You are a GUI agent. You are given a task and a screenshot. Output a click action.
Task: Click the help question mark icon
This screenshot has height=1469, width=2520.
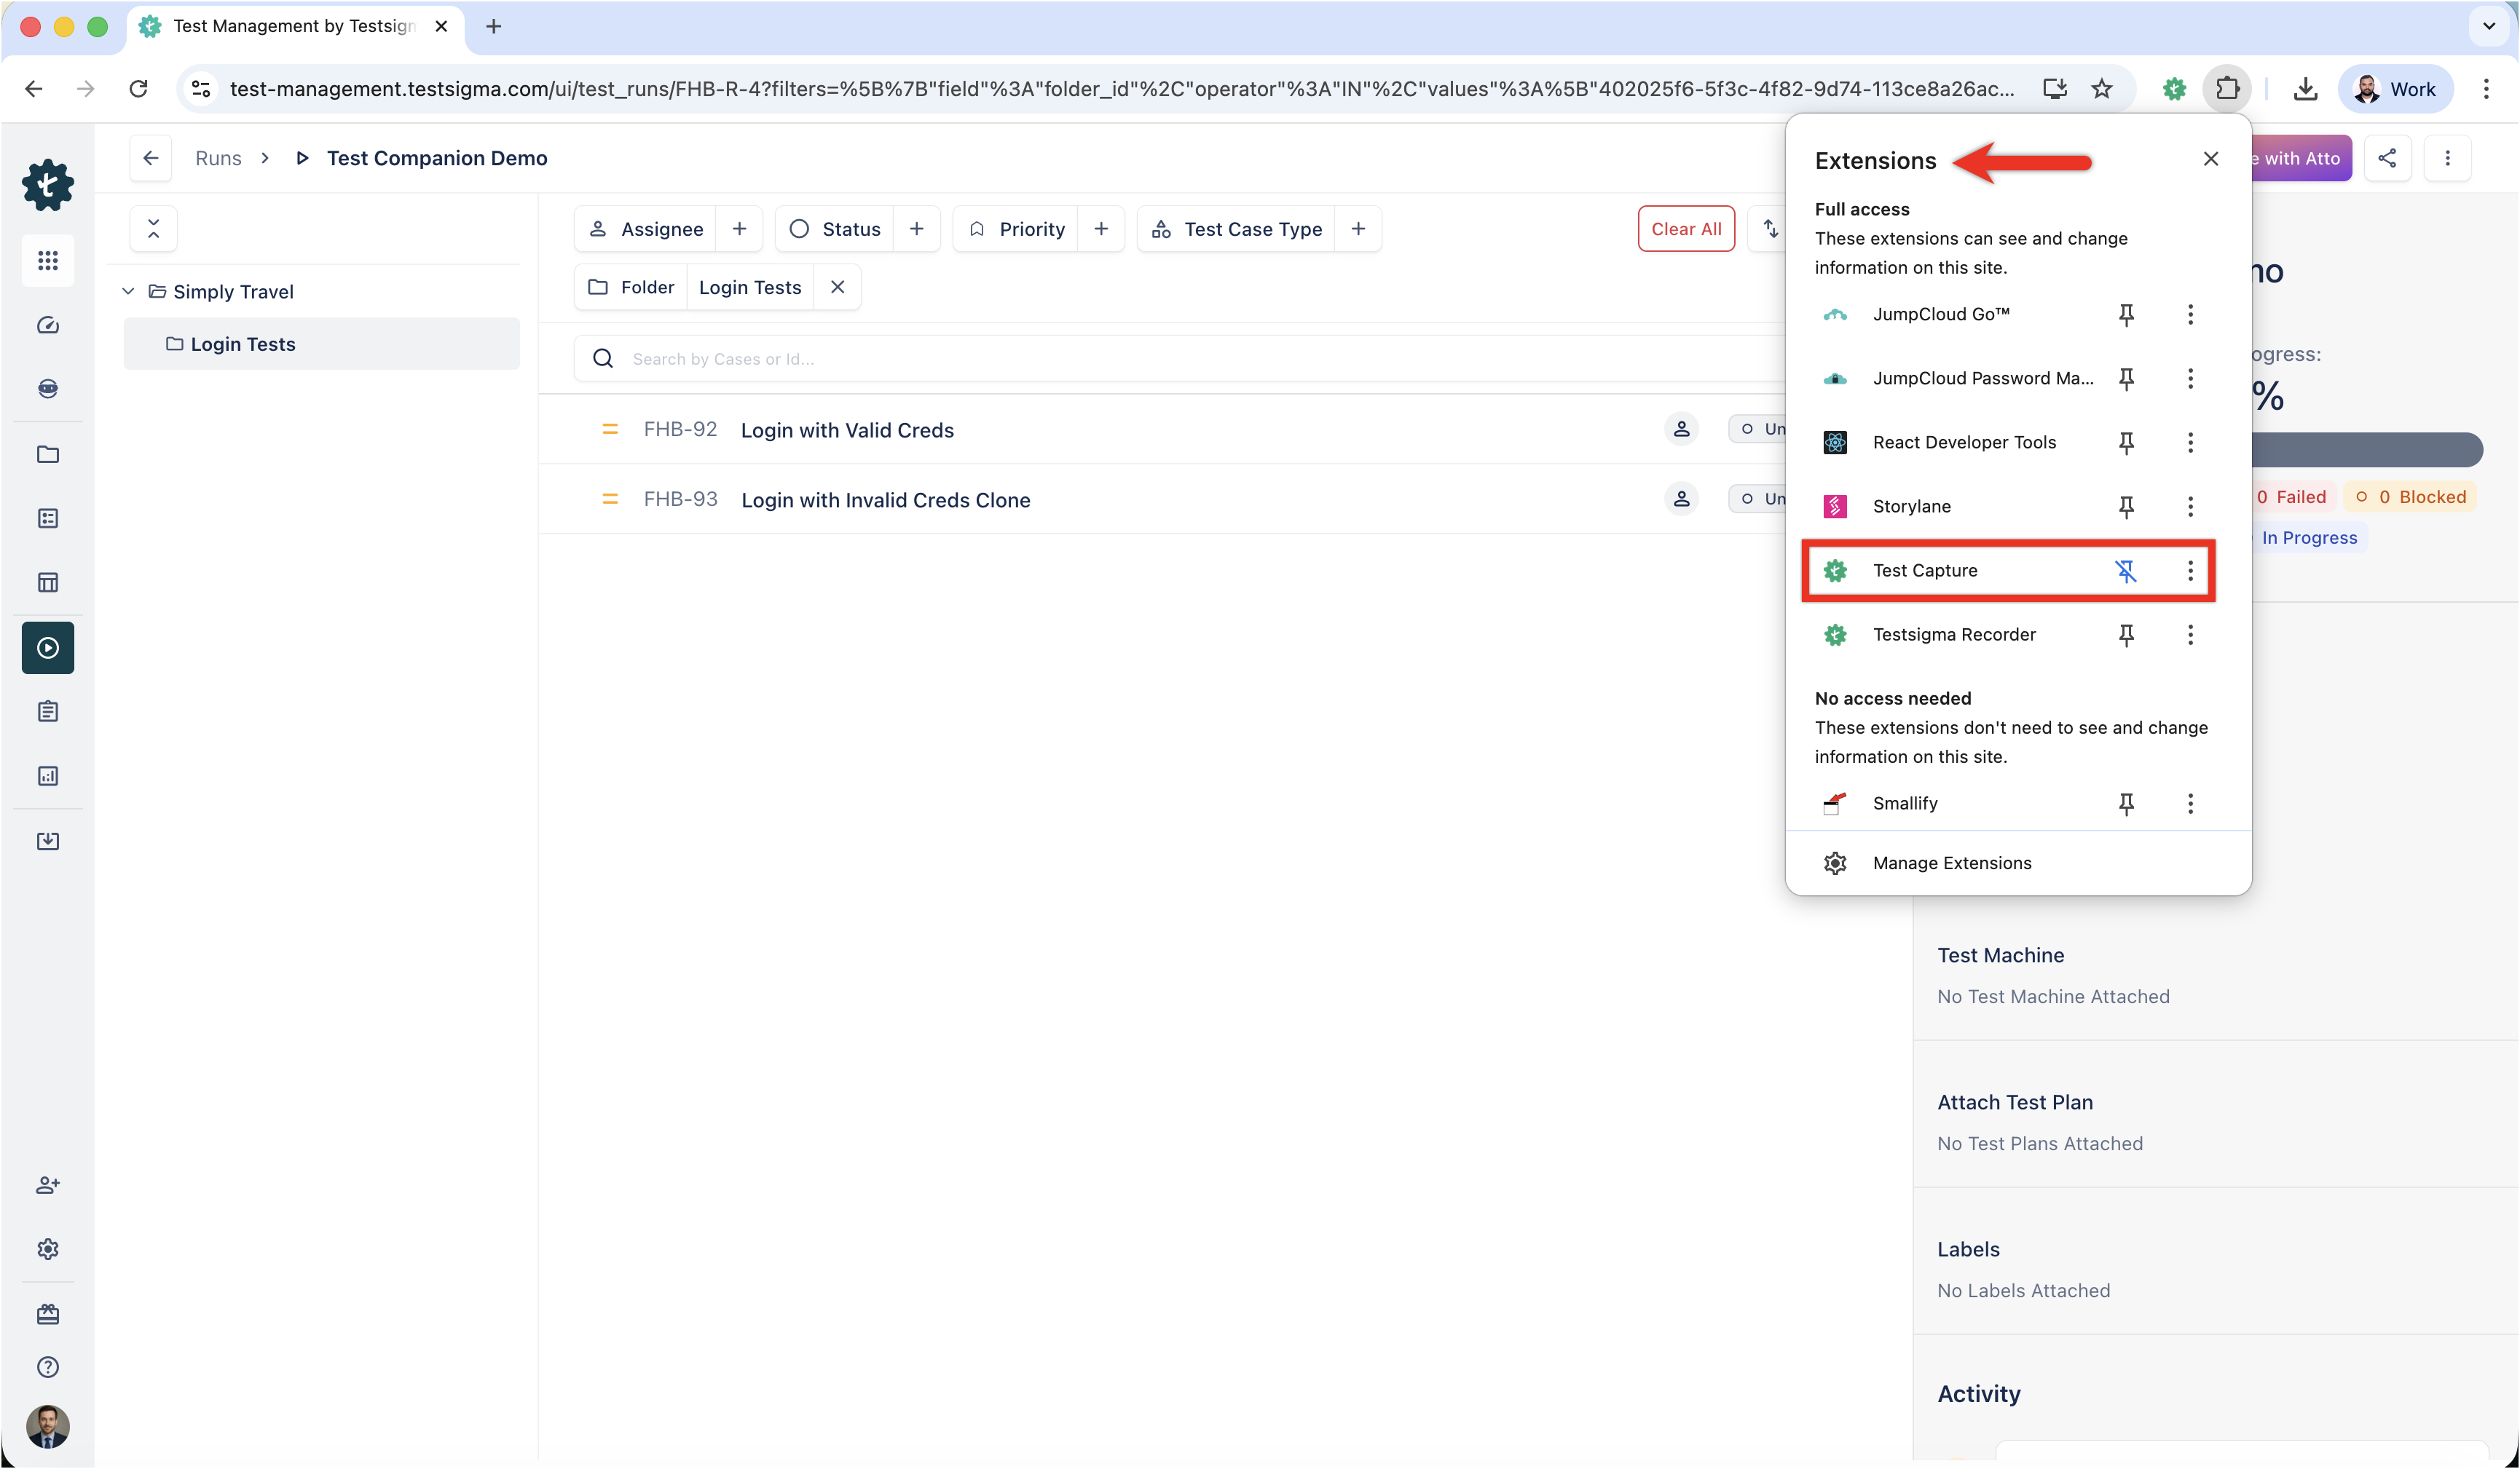48,1367
